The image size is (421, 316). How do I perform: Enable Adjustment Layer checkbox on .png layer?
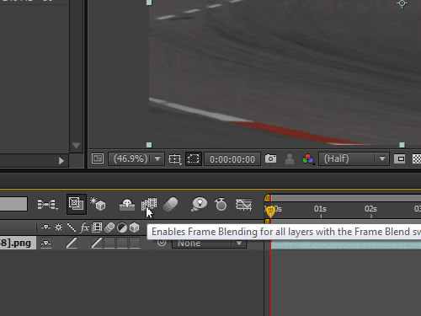pyautogui.click(x=122, y=243)
